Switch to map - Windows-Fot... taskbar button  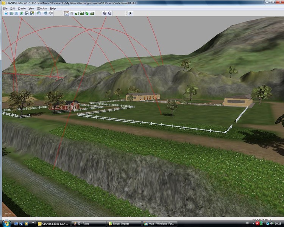159,224
